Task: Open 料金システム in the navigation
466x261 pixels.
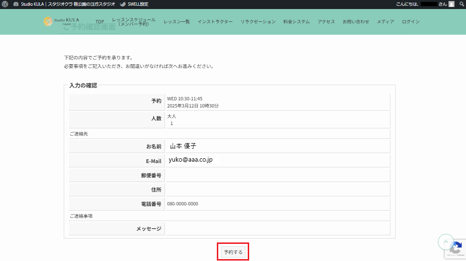Action: (x=296, y=22)
